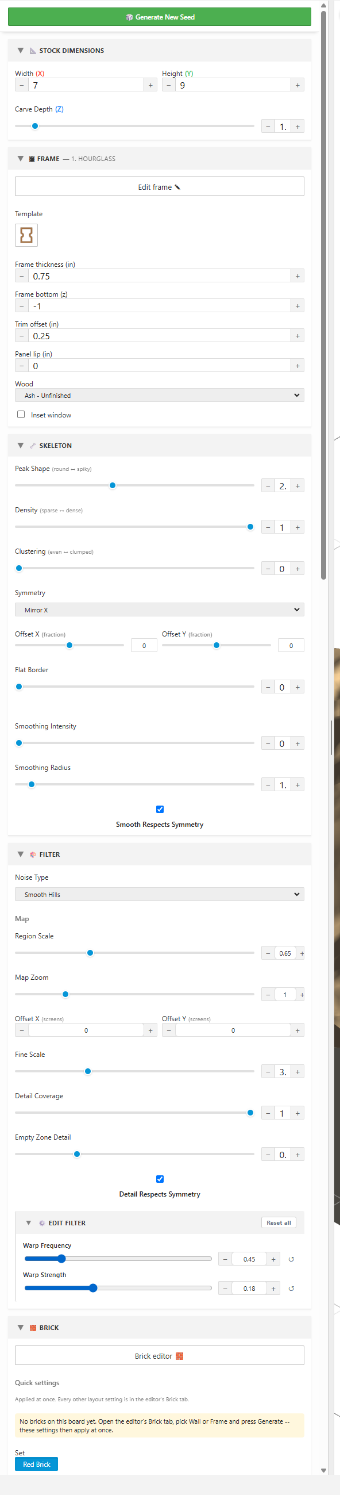Decrease Height with the minus button
The width and height of the screenshot is (340, 1495).
coord(168,85)
